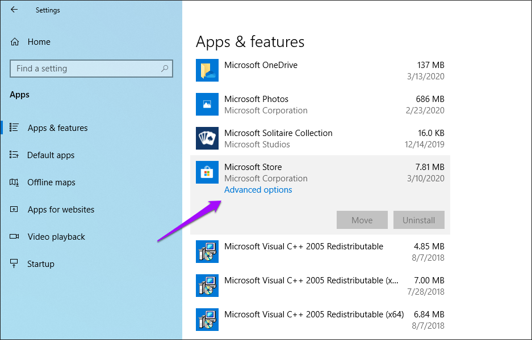532x340 pixels.
Task: Focus the Find a setting search box
Action: coord(85,69)
